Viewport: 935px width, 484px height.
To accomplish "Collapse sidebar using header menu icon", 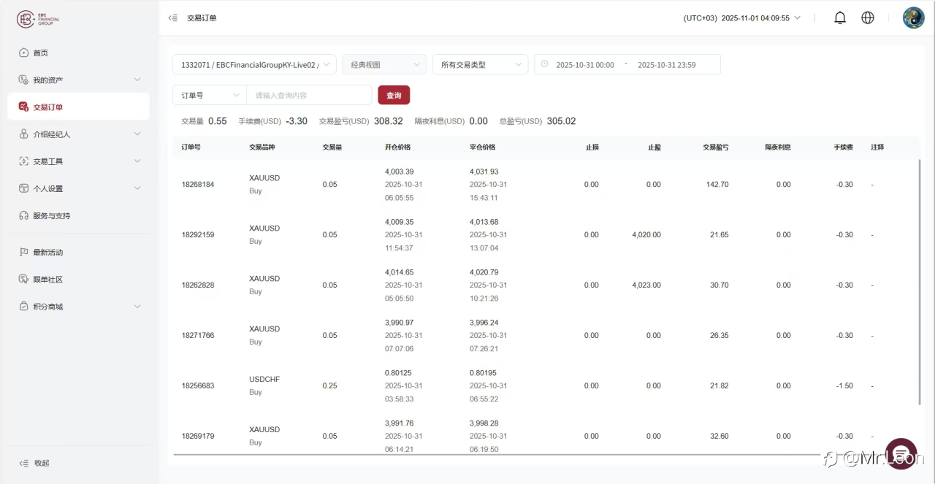I will pyautogui.click(x=172, y=18).
